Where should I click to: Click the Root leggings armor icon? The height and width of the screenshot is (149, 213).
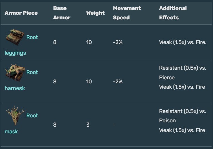(x=15, y=37)
